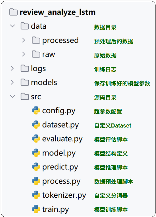Select the process.py file name

(x=61, y=181)
